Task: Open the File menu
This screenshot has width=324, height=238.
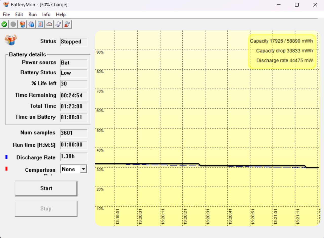Action: tap(6, 14)
